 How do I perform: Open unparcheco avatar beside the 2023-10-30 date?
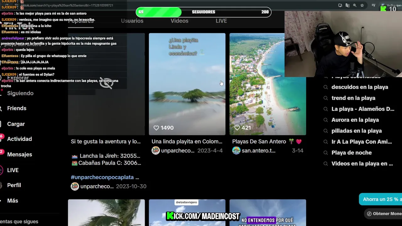[x=75, y=186]
